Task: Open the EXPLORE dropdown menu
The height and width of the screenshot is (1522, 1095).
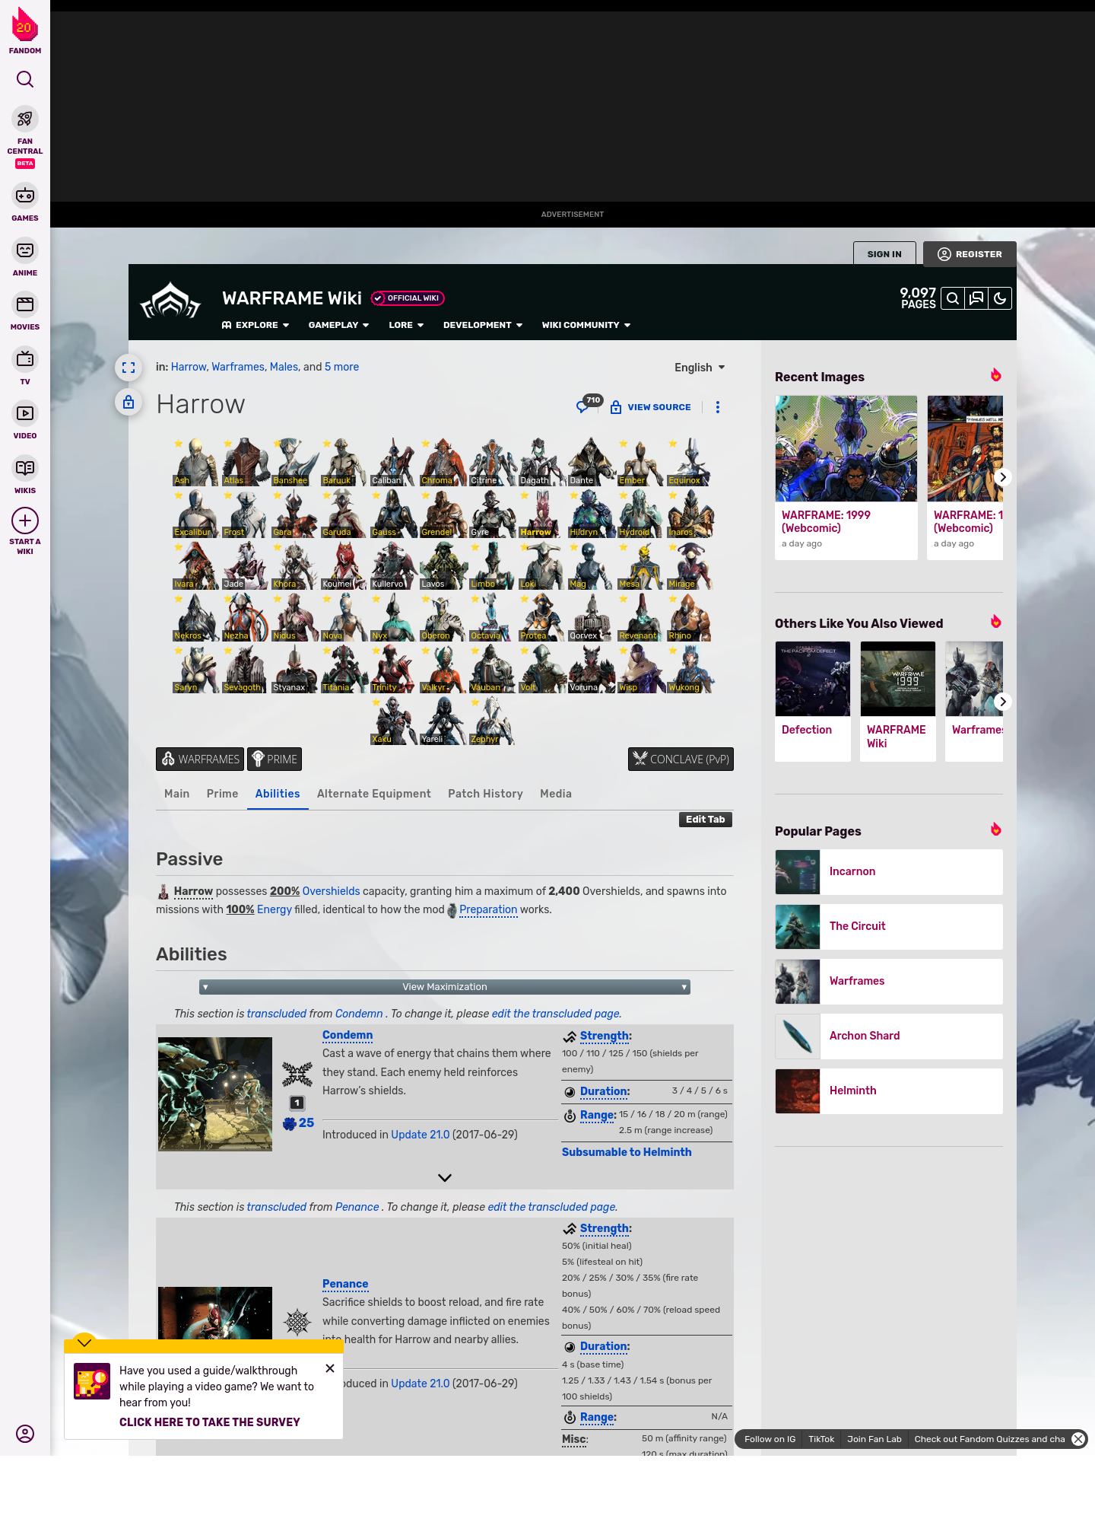Action: (255, 325)
